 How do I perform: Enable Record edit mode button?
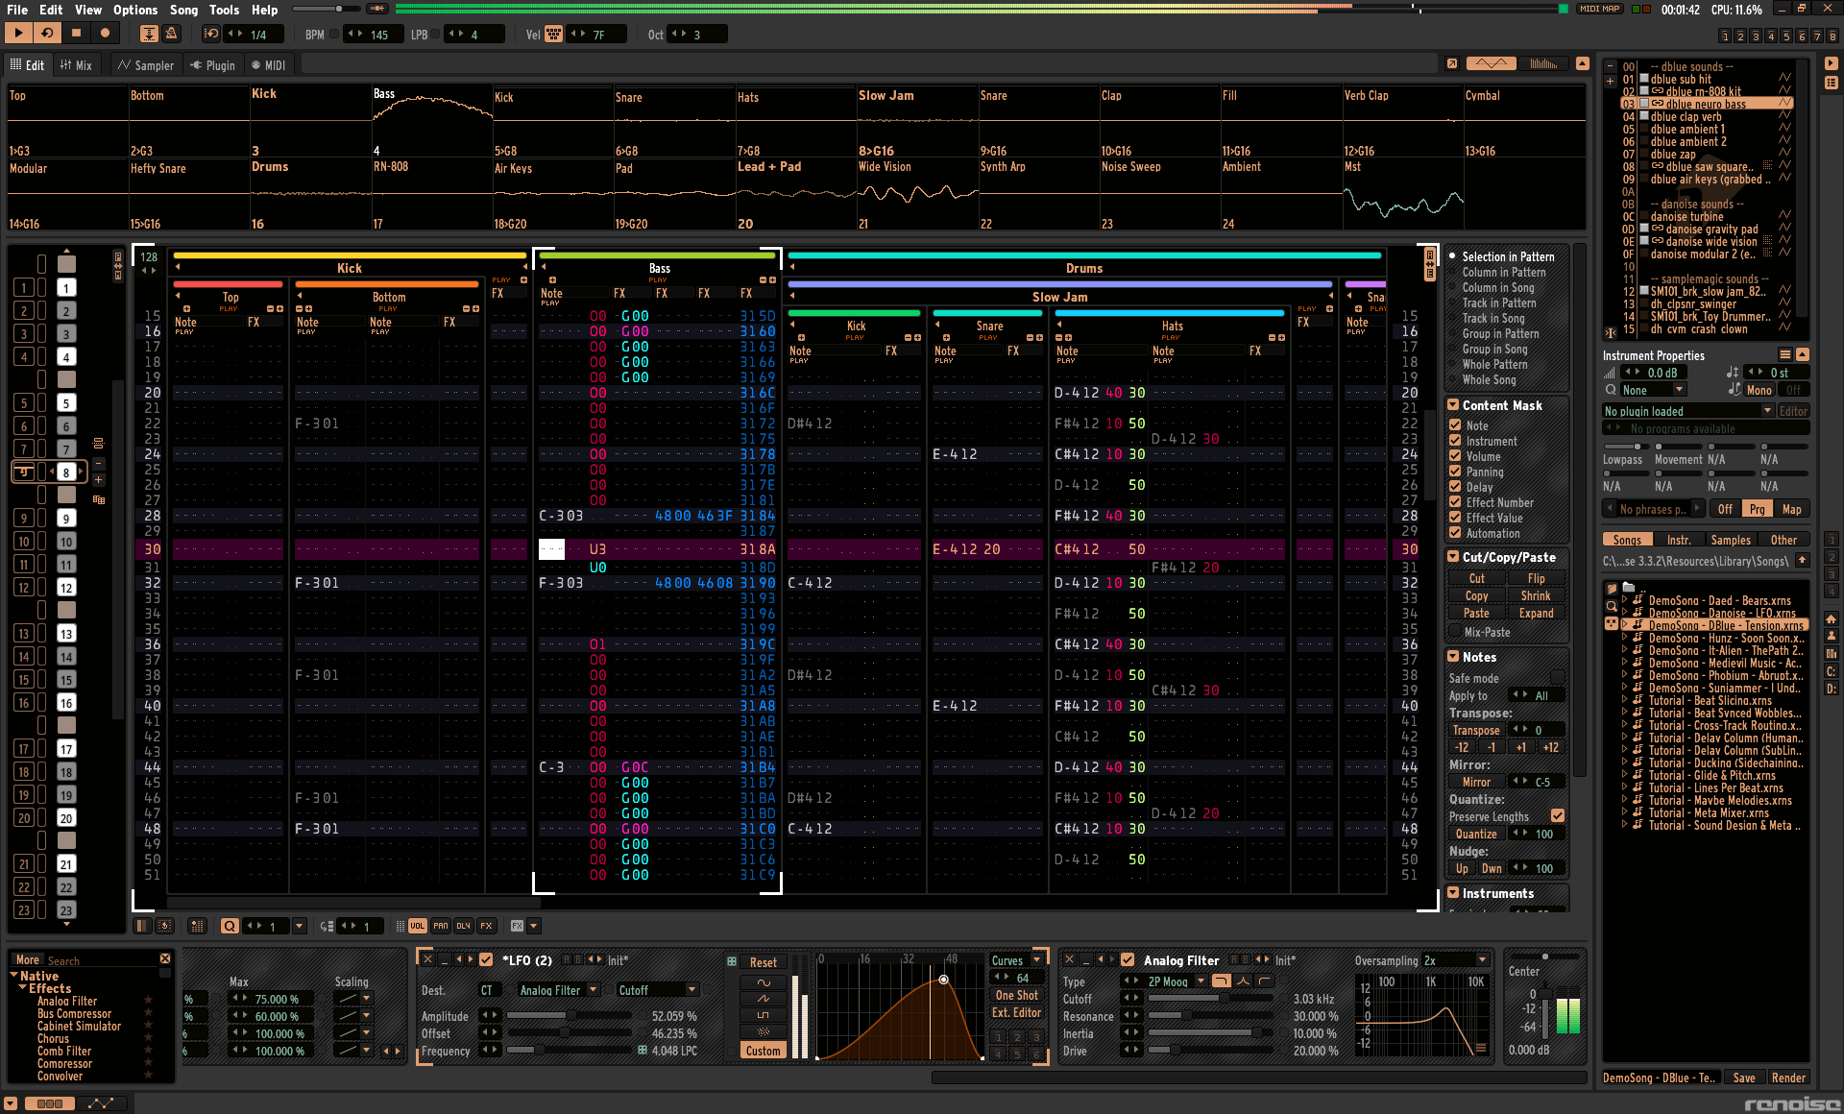105,34
